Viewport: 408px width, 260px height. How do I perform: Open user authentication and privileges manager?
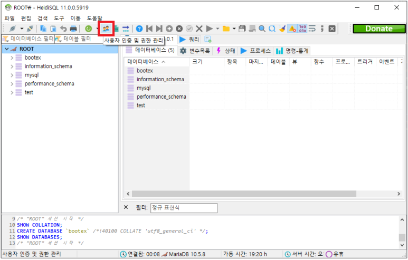(x=106, y=28)
